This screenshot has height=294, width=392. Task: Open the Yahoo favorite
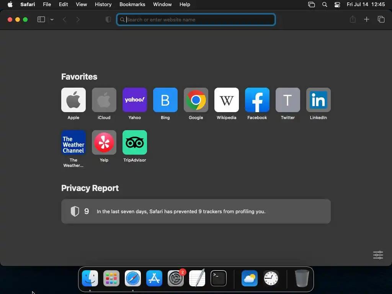coord(135,100)
